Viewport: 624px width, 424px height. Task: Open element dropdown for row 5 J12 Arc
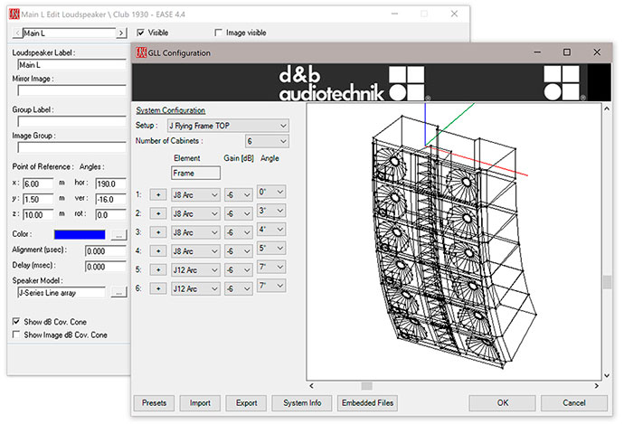coord(195,269)
